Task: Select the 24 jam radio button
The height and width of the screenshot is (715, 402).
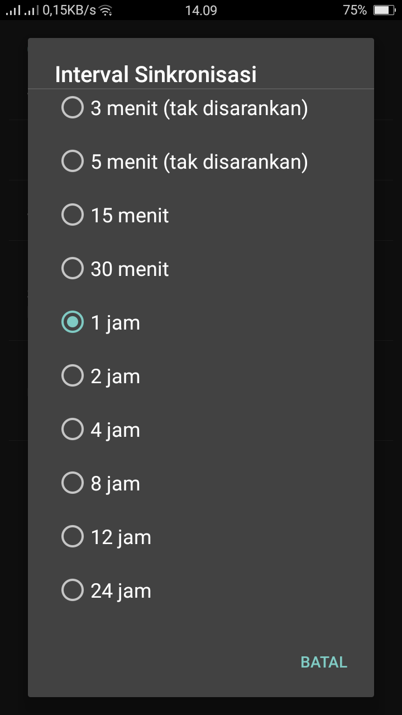Action: point(72,590)
